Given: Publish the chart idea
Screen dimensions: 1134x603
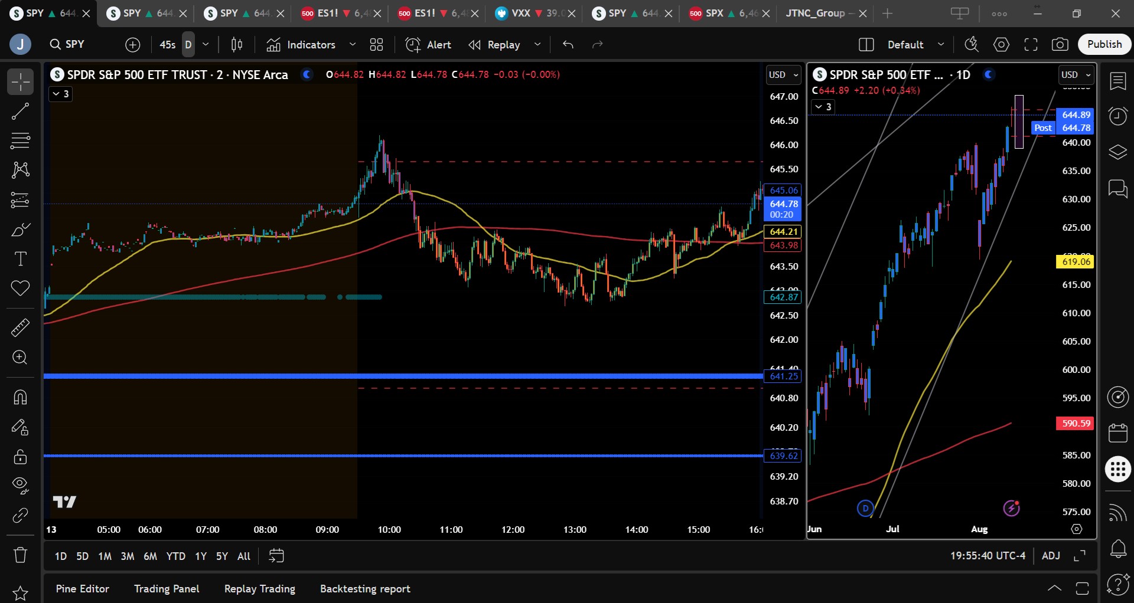Looking at the screenshot, I should click(1104, 44).
